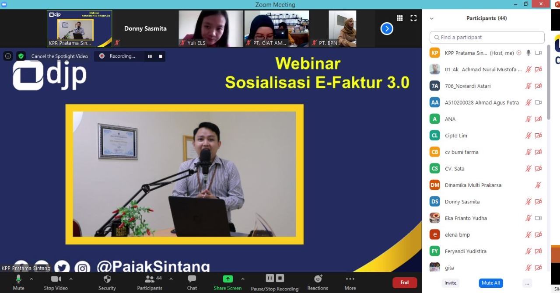Mute the microphone
This screenshot has height=293, width=560.
(18, 279)
